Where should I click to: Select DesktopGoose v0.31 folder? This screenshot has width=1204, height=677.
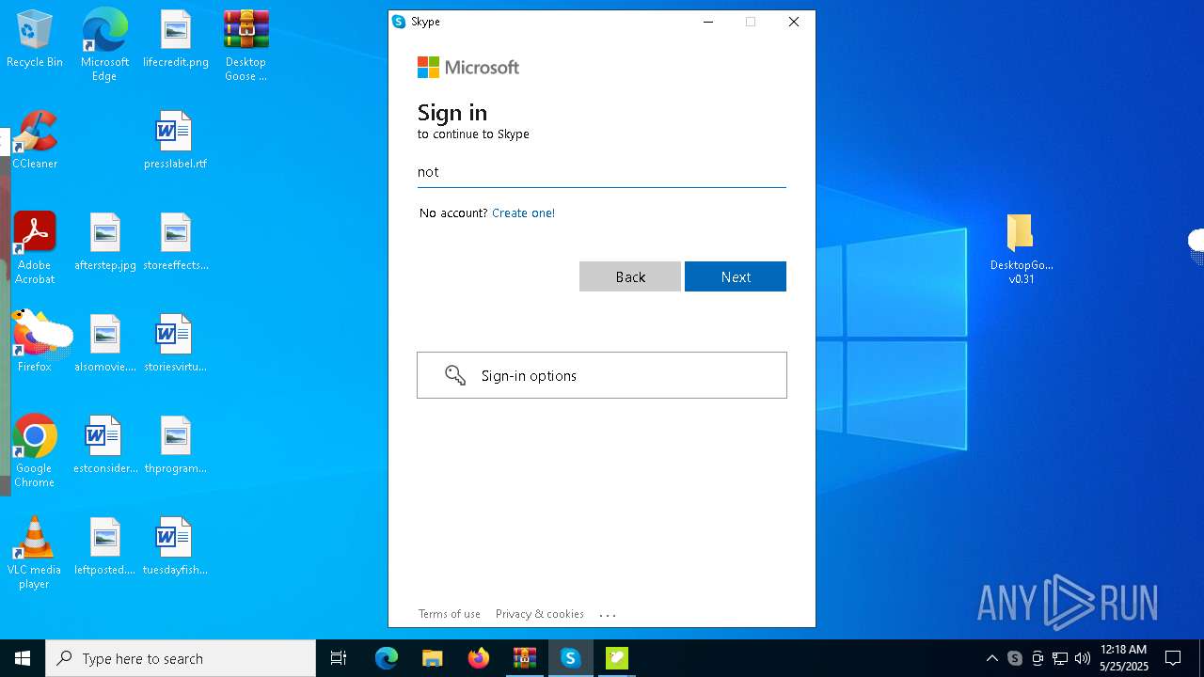[1022, 249]
